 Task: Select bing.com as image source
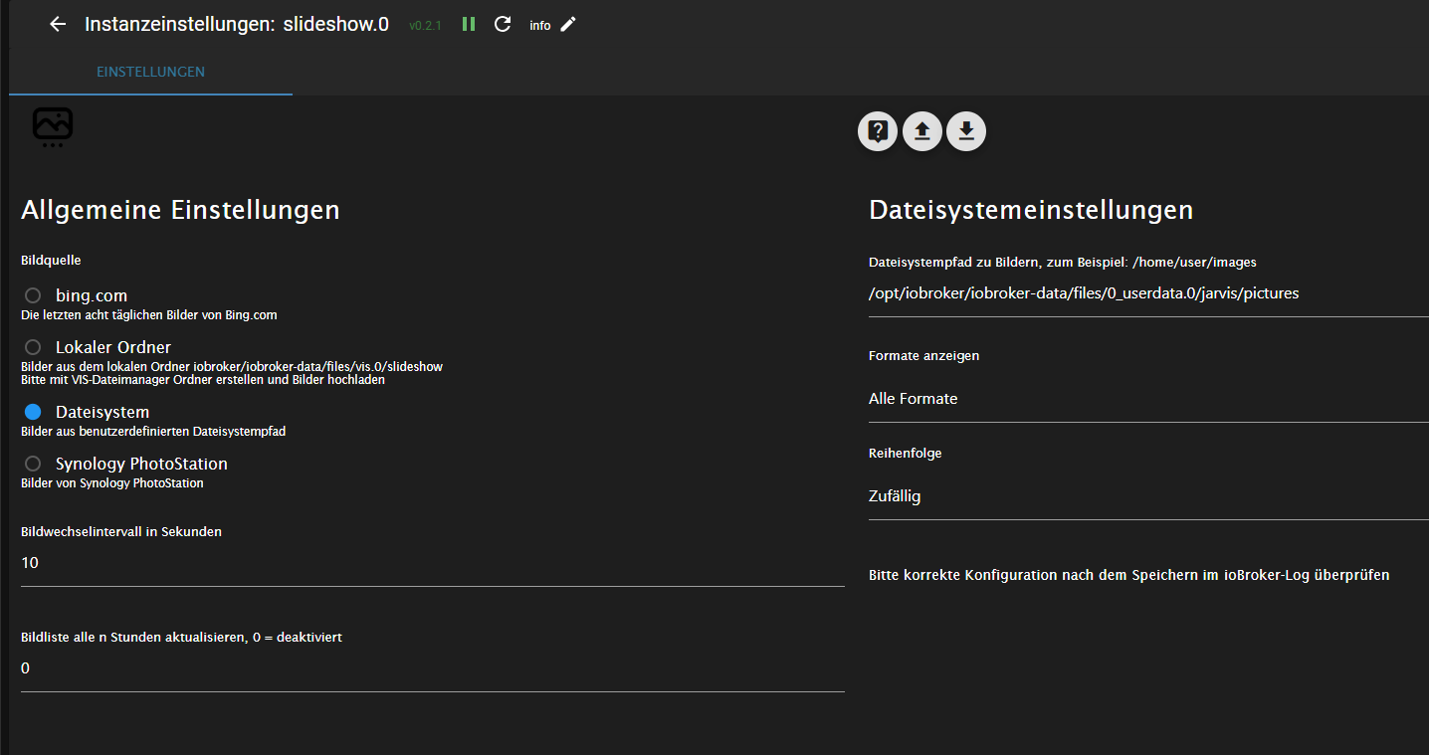[x=33, y=295]
